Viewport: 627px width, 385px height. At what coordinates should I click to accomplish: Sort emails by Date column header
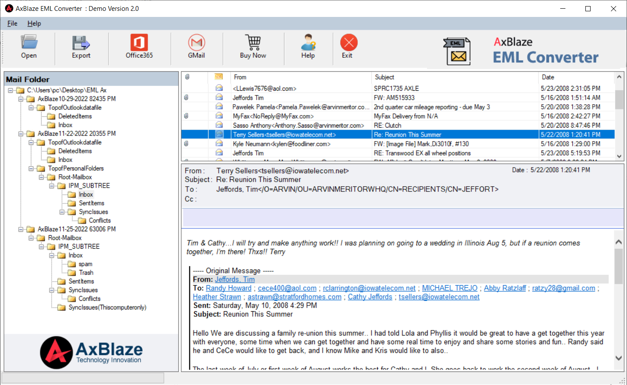tap(576, 77)
